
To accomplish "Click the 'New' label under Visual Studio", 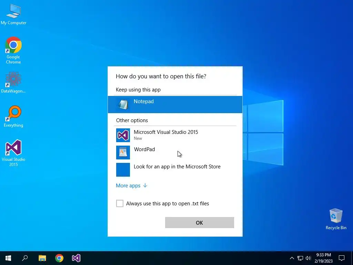I will pyautogui.click(x=138, y=138).
